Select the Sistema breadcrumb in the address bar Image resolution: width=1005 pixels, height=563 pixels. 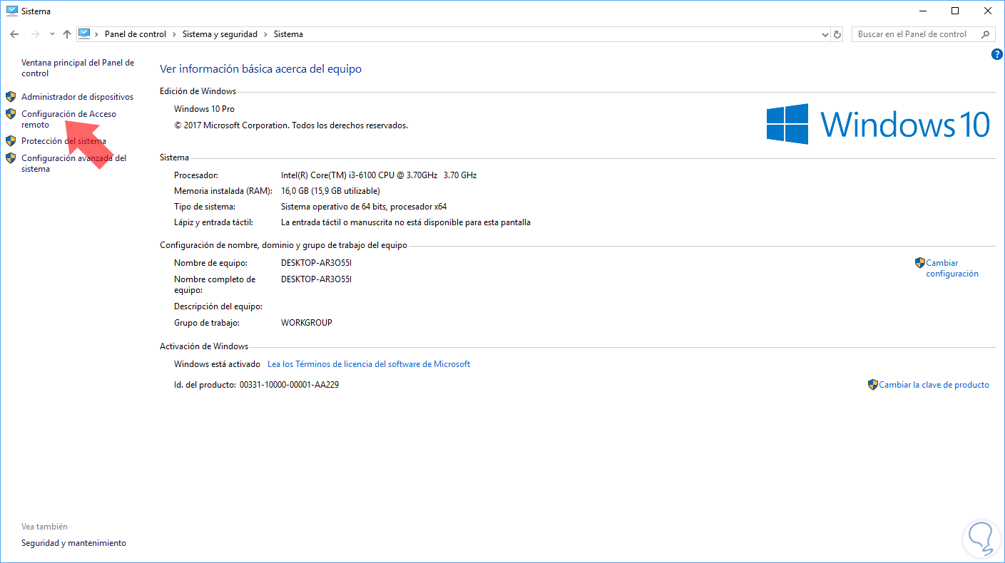tap(288, 34)
